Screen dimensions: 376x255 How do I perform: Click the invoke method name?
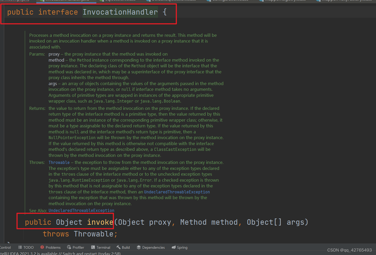point(100,222)
